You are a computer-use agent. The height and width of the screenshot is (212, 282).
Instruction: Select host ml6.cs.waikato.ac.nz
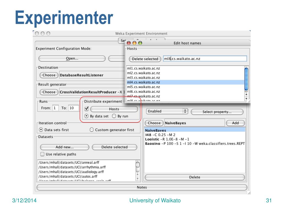(185, 92)
